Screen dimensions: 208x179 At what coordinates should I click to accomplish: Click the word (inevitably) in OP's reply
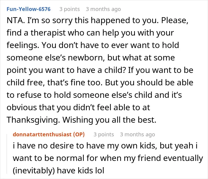pyautogui.click(x=34, y=171)
